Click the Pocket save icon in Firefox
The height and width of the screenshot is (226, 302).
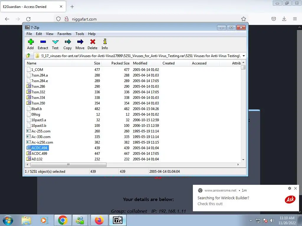pyautogui.click(x=273, y=19)
